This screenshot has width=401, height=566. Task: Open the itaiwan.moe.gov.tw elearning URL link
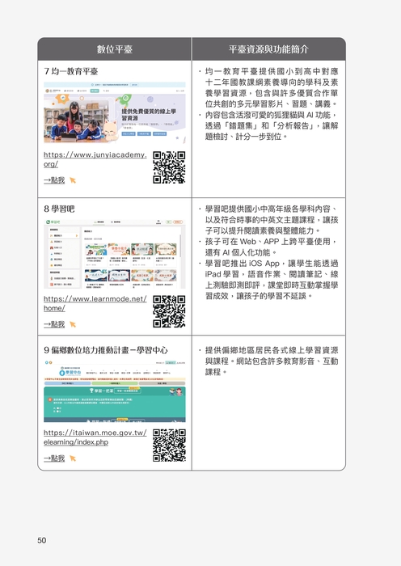point(95,437)
